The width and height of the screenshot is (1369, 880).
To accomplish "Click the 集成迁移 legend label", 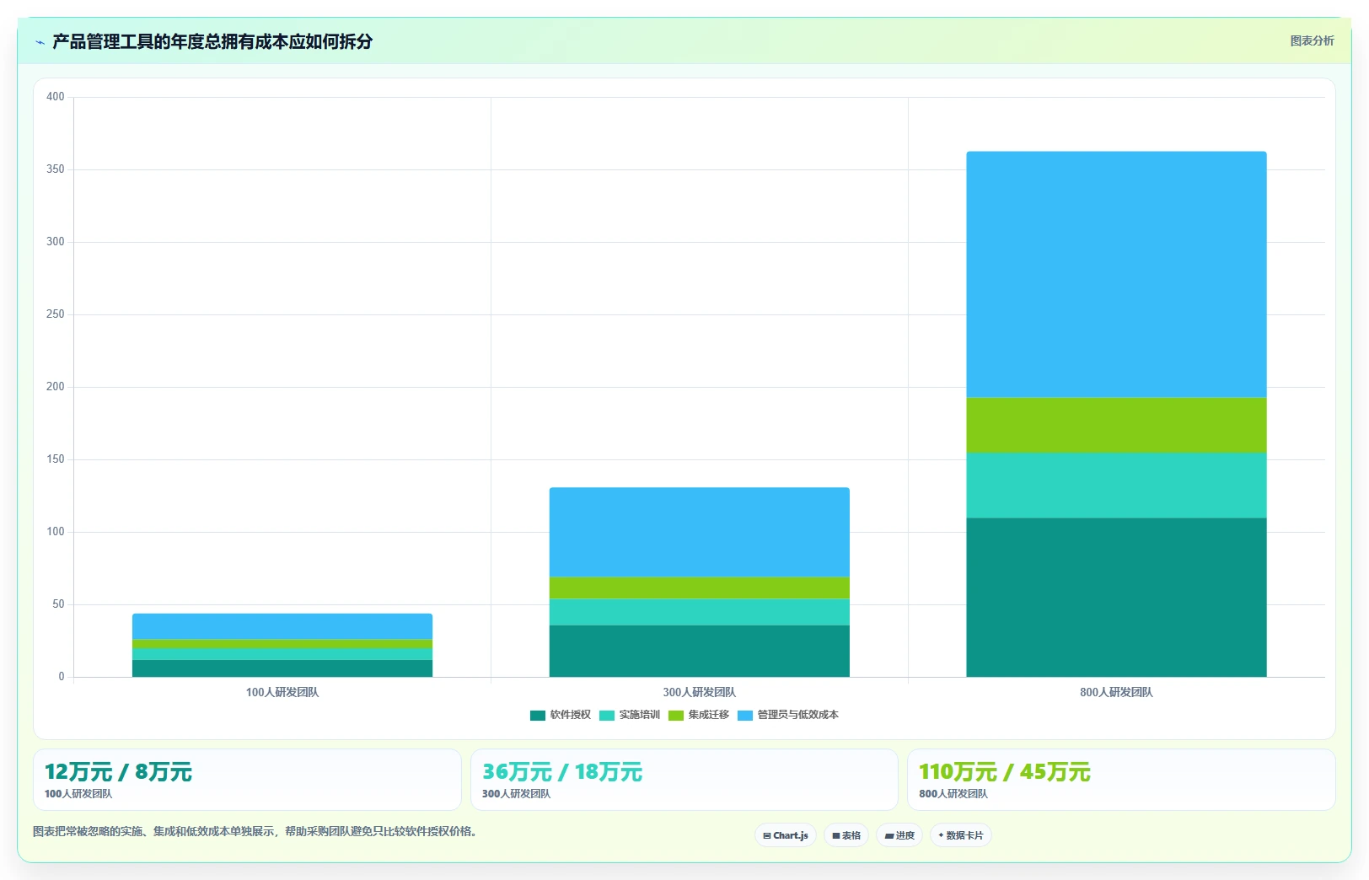I will (709, 715).
